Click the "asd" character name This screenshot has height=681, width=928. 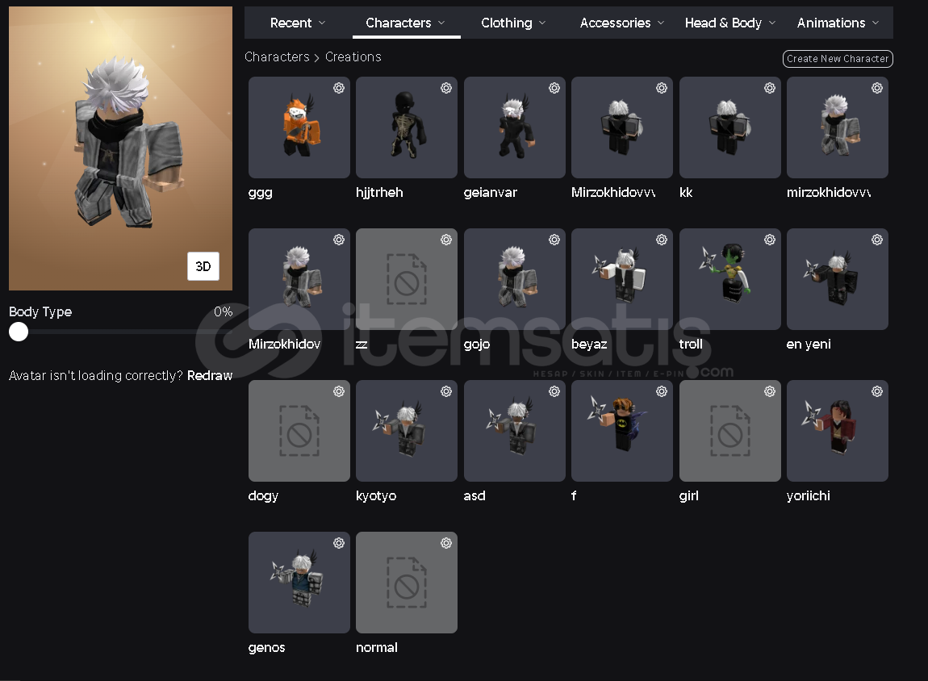(x=474, y=495)
